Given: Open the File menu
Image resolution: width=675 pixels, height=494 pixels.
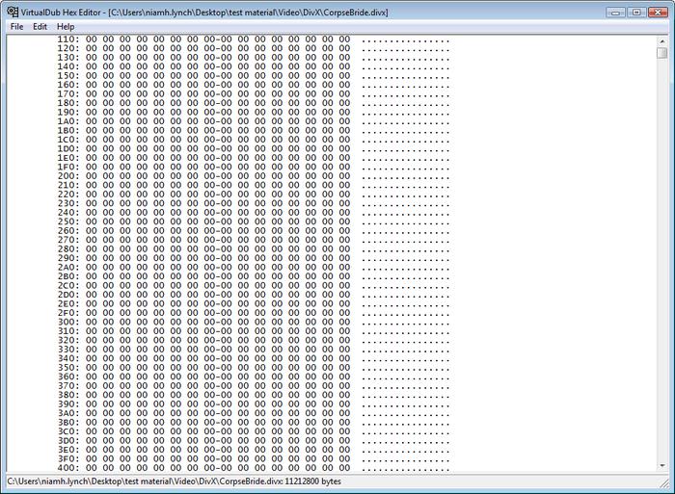Looking at the screenshot, I should [16, 27].
